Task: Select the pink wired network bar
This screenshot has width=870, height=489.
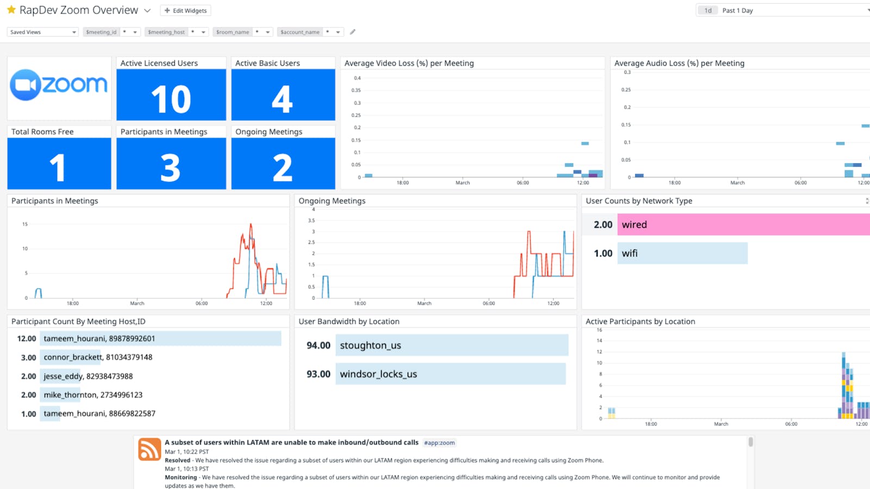Action: 744,224
